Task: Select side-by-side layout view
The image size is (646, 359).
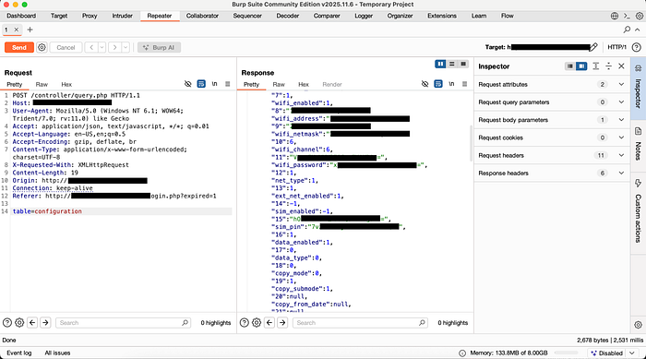Action: coord(440,64)
